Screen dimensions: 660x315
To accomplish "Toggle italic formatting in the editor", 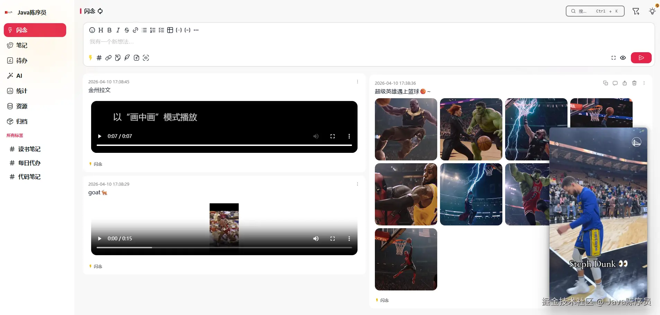I will (x=118, y=30).
